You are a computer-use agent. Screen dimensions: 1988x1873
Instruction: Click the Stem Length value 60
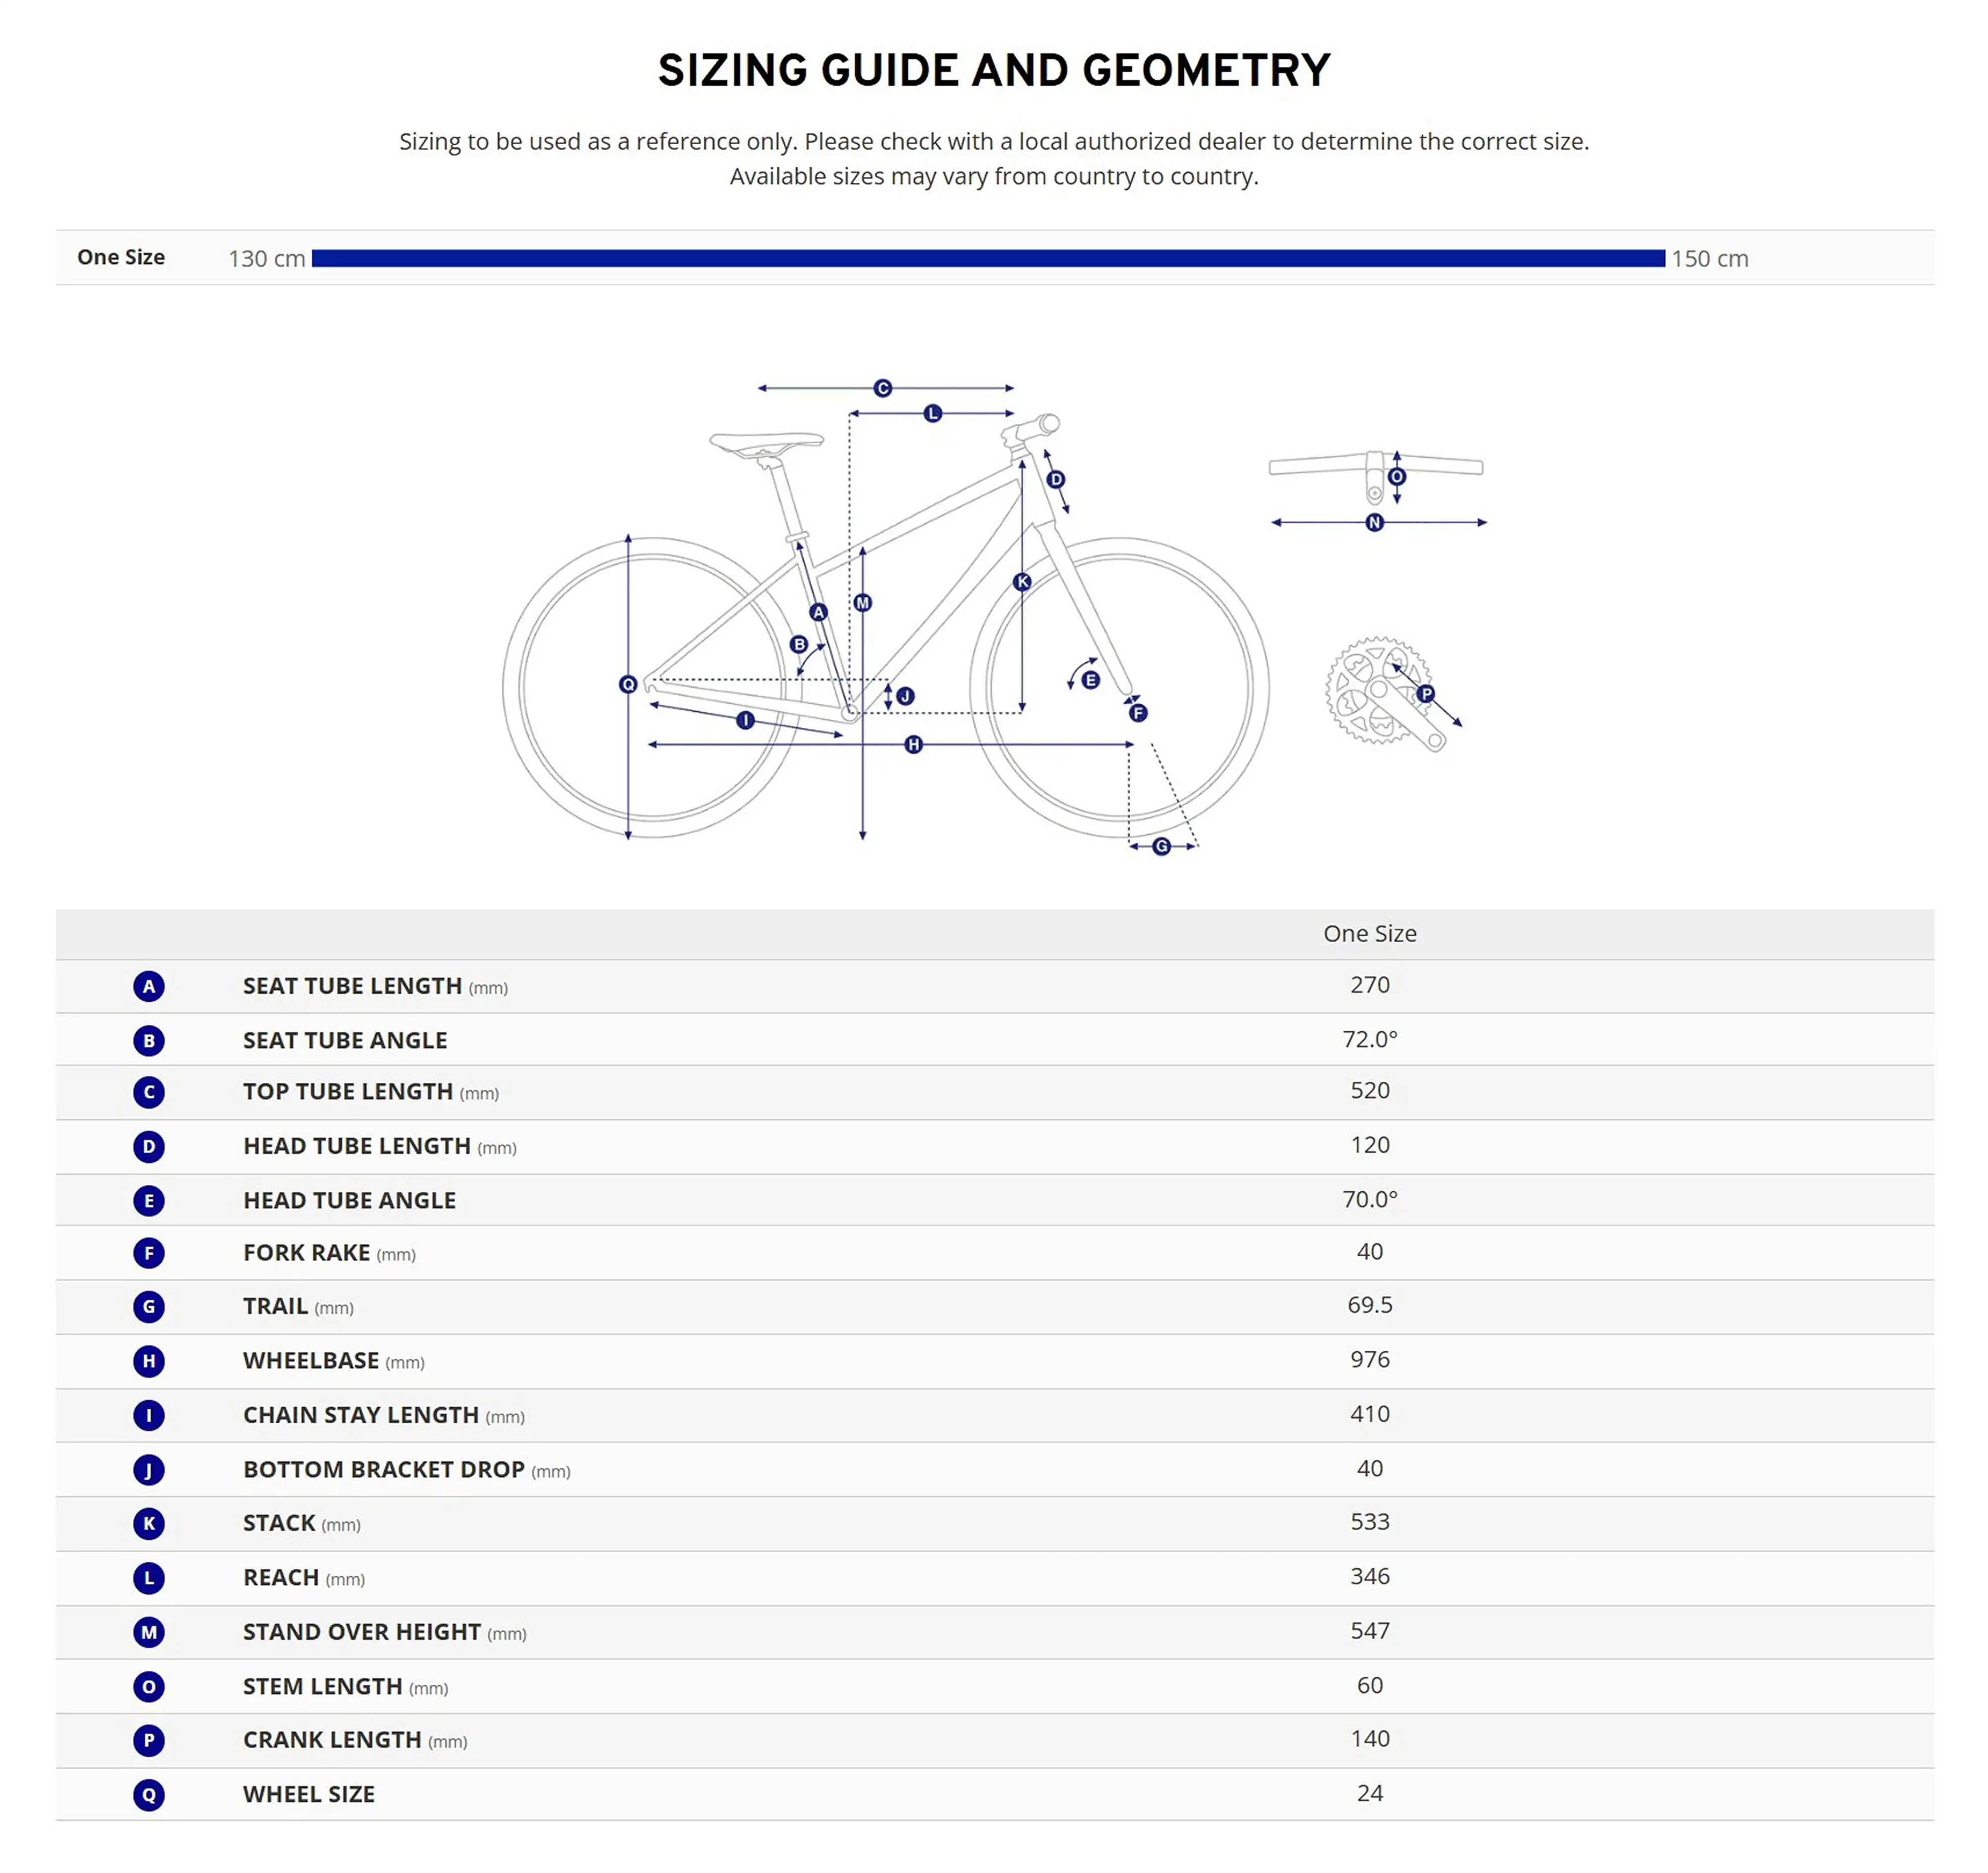[1369, 1685]
